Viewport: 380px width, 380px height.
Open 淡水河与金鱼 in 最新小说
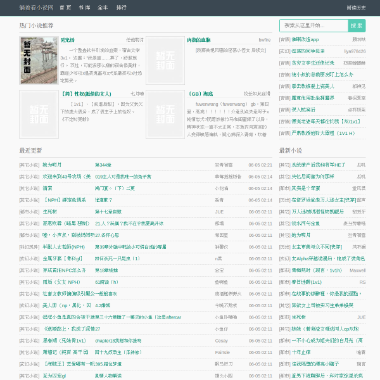coord(306,224)
